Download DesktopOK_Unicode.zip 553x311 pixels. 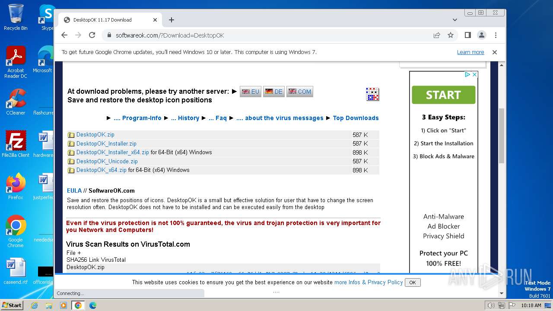pyautogui.click(x=107, y=162)
